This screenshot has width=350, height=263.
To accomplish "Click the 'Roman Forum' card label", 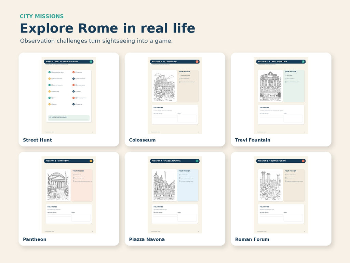I will [x=252, y=239].
